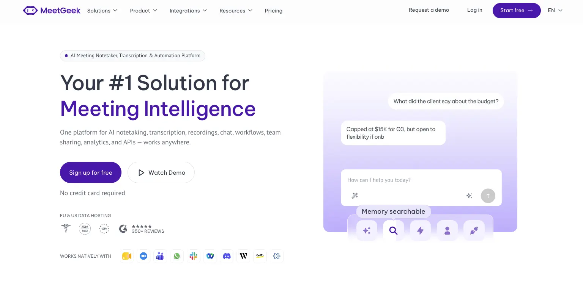Expand the Solutions menu
This screenshot has width=583, height=285.
102,11
